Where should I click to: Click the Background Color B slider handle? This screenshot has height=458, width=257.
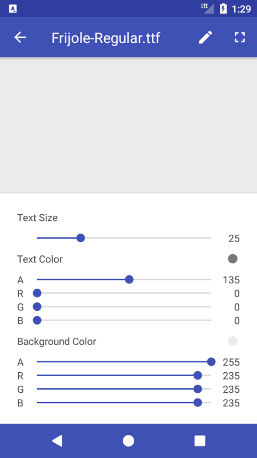click(198, 403)
